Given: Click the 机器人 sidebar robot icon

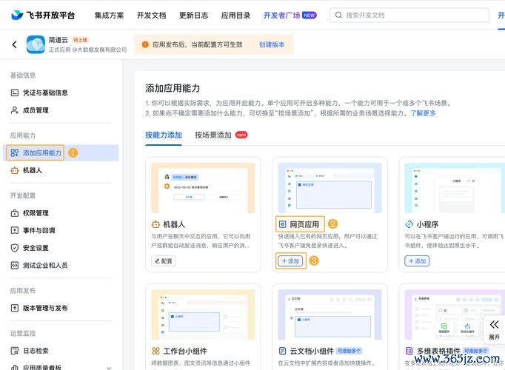Looking at the screenshot, I should click(x=15, y=170).
